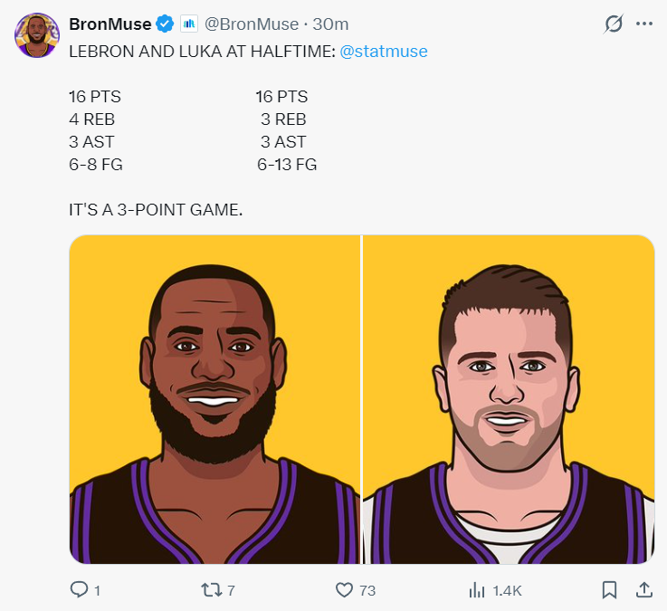Click the StatMuse affiliate badge beside the name

click(x=189, y=24)
